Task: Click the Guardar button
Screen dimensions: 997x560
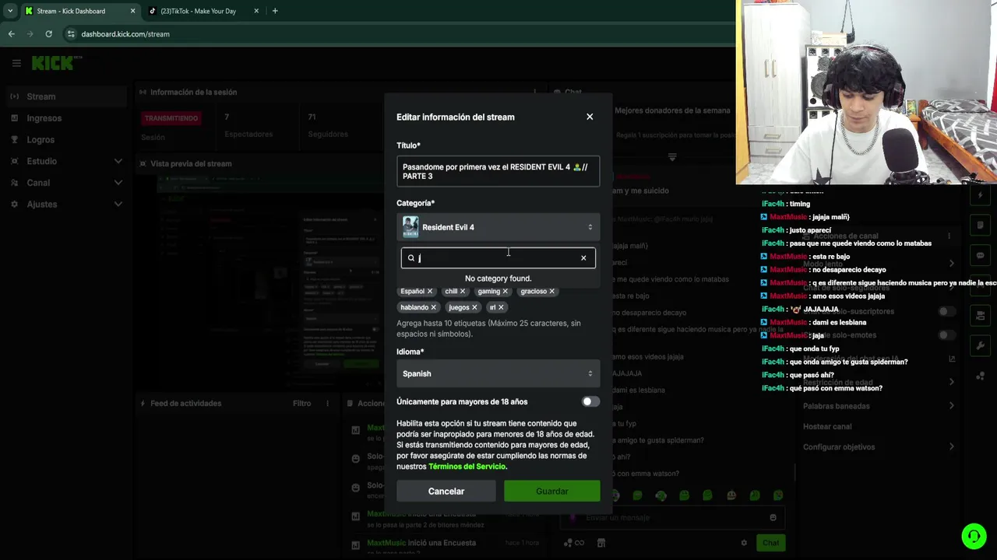Action: (x=552, y=491)
